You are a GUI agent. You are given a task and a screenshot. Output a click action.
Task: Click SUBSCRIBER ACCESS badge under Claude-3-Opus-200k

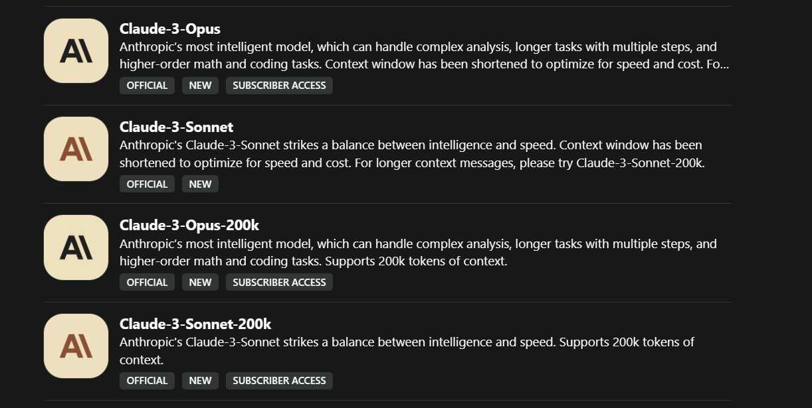pyautogui.click(x=279, y=282)
